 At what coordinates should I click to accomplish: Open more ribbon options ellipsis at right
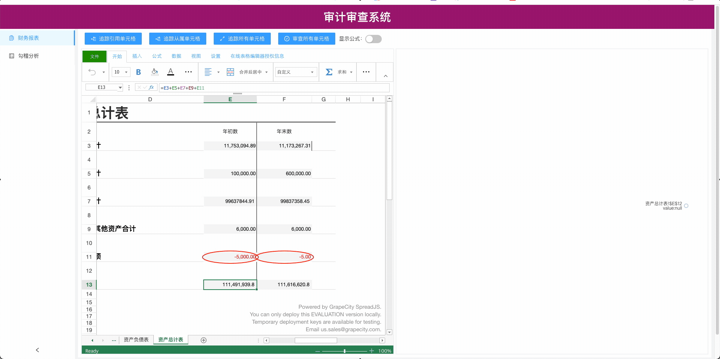[366, 72]
